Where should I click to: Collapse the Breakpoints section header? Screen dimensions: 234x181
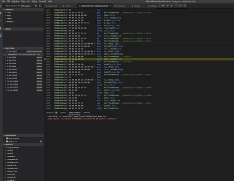(23, 136)
